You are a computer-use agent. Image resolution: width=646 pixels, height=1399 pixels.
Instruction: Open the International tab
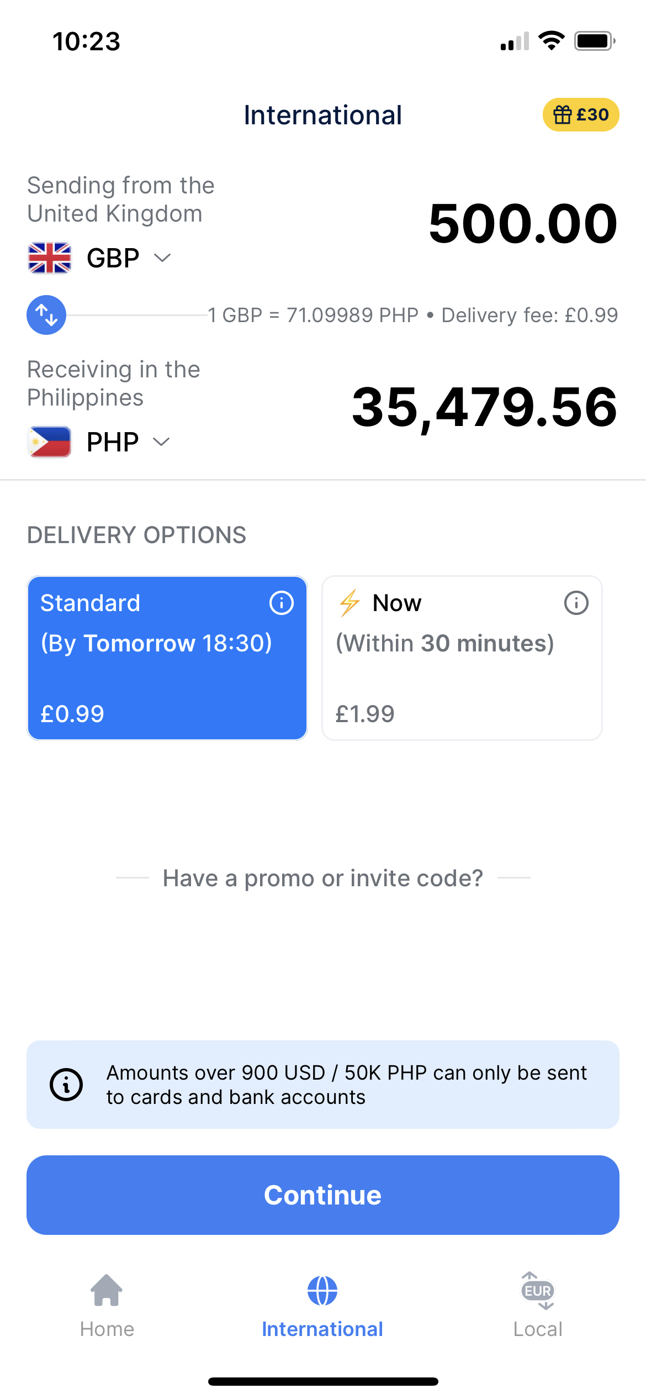(x=322, y=1305)
